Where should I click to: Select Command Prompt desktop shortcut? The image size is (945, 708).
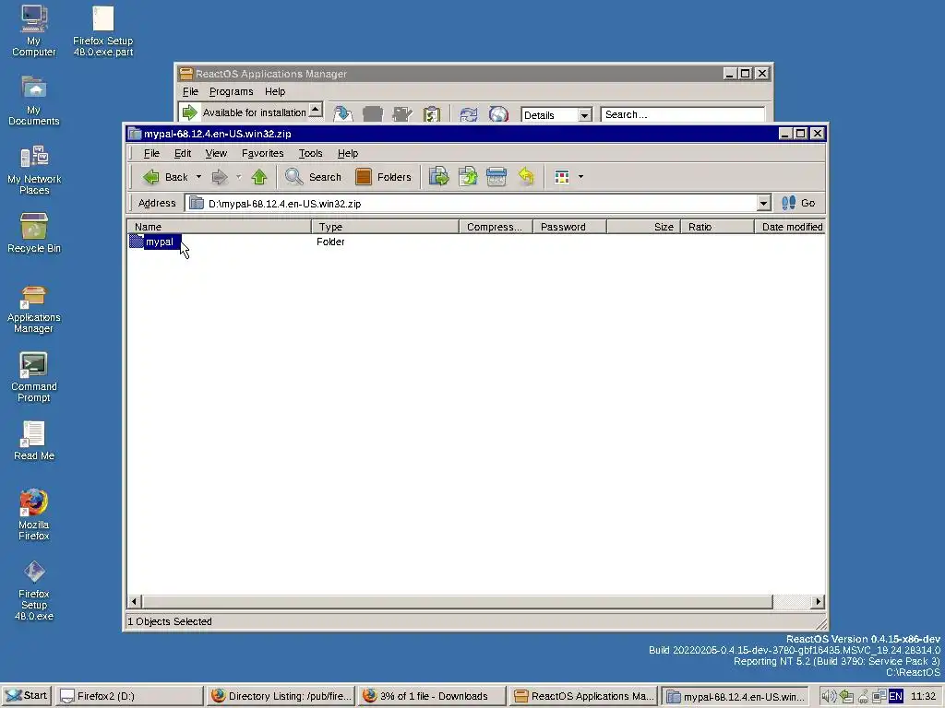click(34, 377)
